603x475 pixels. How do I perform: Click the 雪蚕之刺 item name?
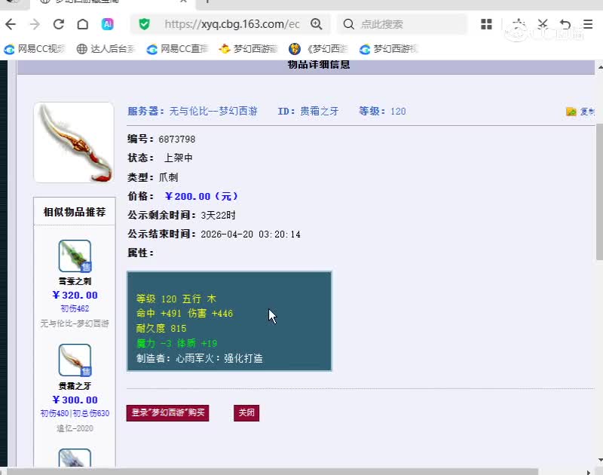[75, 281]
